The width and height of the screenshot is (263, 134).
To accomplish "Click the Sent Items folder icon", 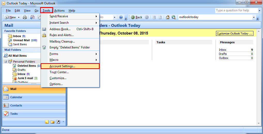I will click(x=10, y=45).
